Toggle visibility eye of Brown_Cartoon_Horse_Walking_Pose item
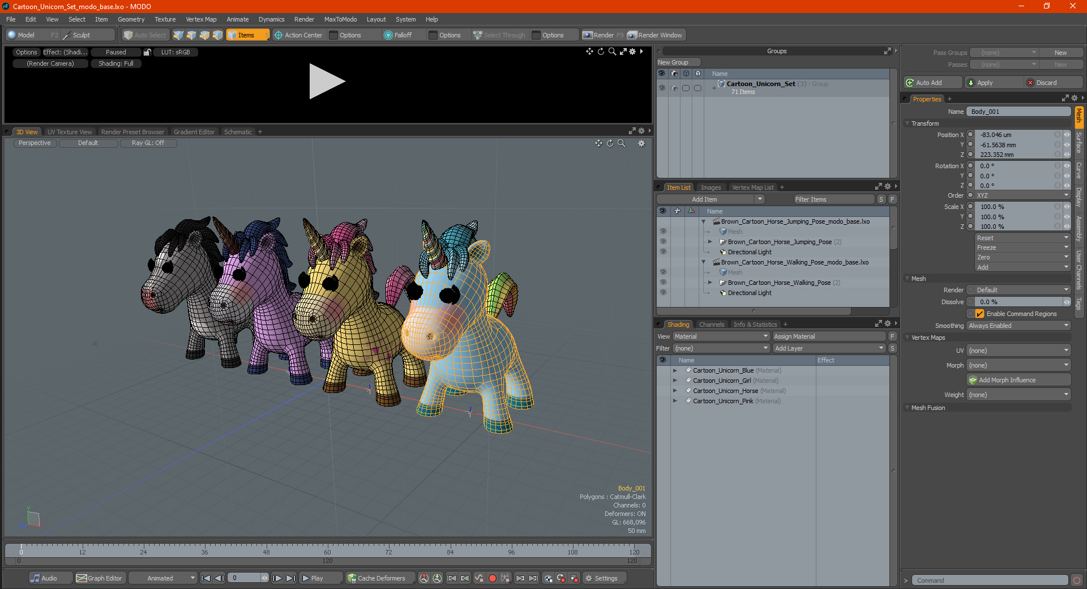This screenshot has height=589, width=1087. [663, 283]
